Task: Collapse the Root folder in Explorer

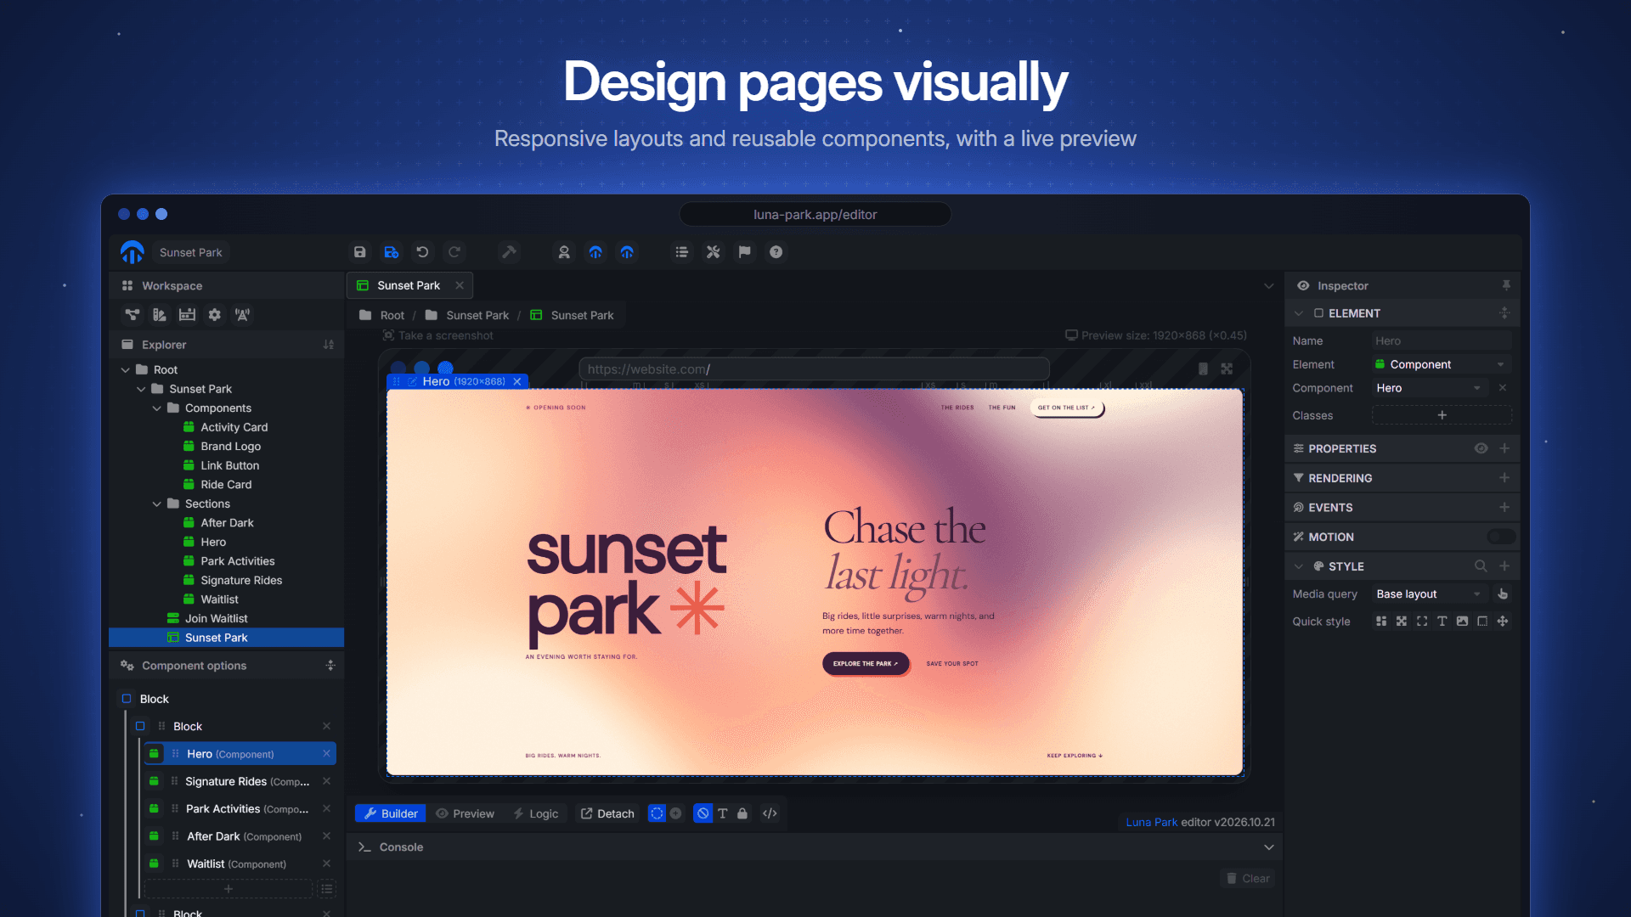Action: (x=126, y=370)
